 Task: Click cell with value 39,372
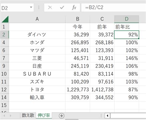[x=102, y=35]
